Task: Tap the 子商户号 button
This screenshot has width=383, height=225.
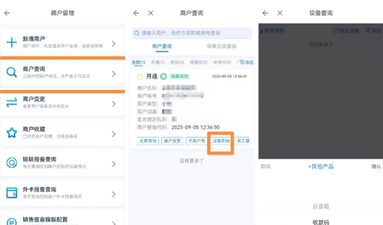Action: coord(196,141)
